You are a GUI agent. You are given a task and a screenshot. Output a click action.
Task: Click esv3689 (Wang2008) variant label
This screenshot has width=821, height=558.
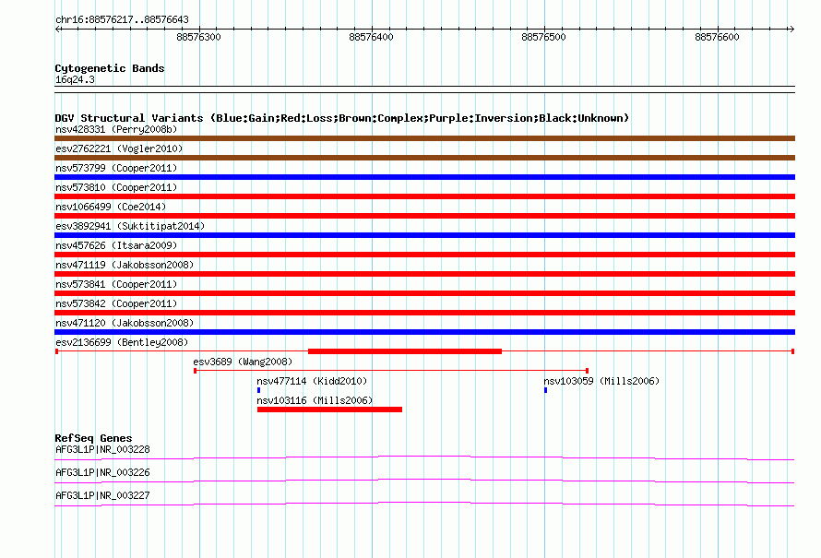243,362
